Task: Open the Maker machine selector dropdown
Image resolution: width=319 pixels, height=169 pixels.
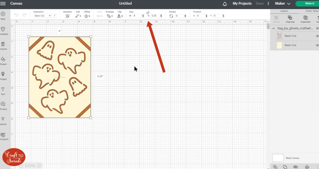Action: 283,4
